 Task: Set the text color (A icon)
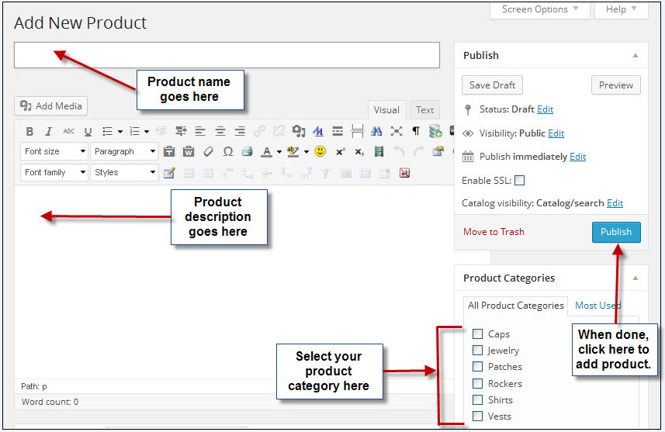[x=266, y=151]
